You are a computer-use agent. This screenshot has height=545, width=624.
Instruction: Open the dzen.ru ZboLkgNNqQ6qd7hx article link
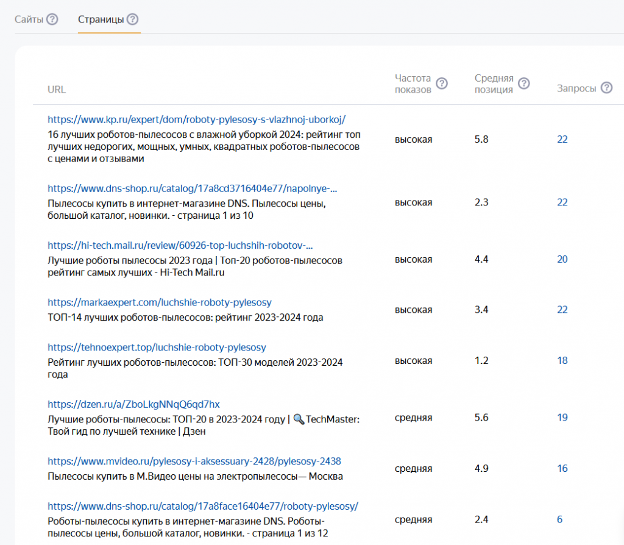click(133, 404)
